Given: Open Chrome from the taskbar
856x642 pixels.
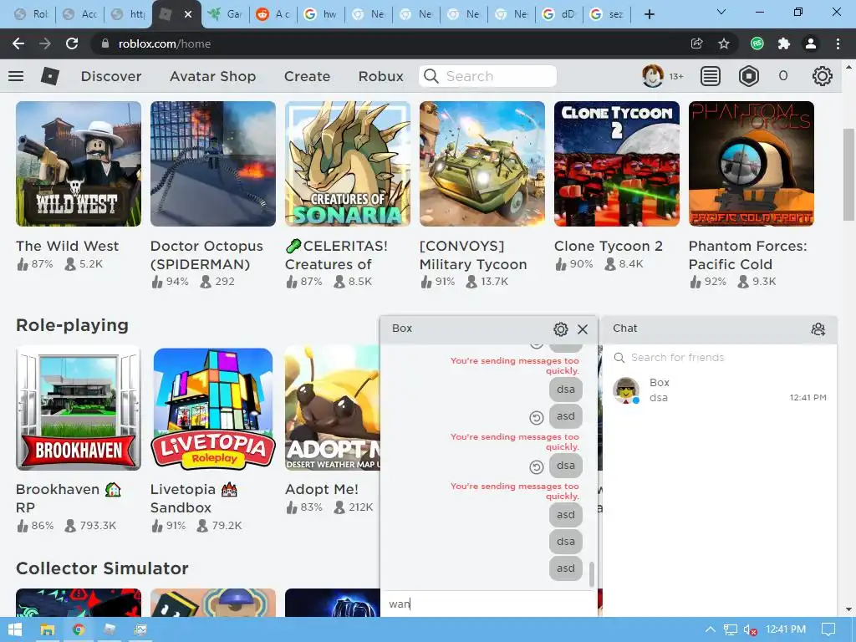Looking at the screenshot, I should pos(78,629).
